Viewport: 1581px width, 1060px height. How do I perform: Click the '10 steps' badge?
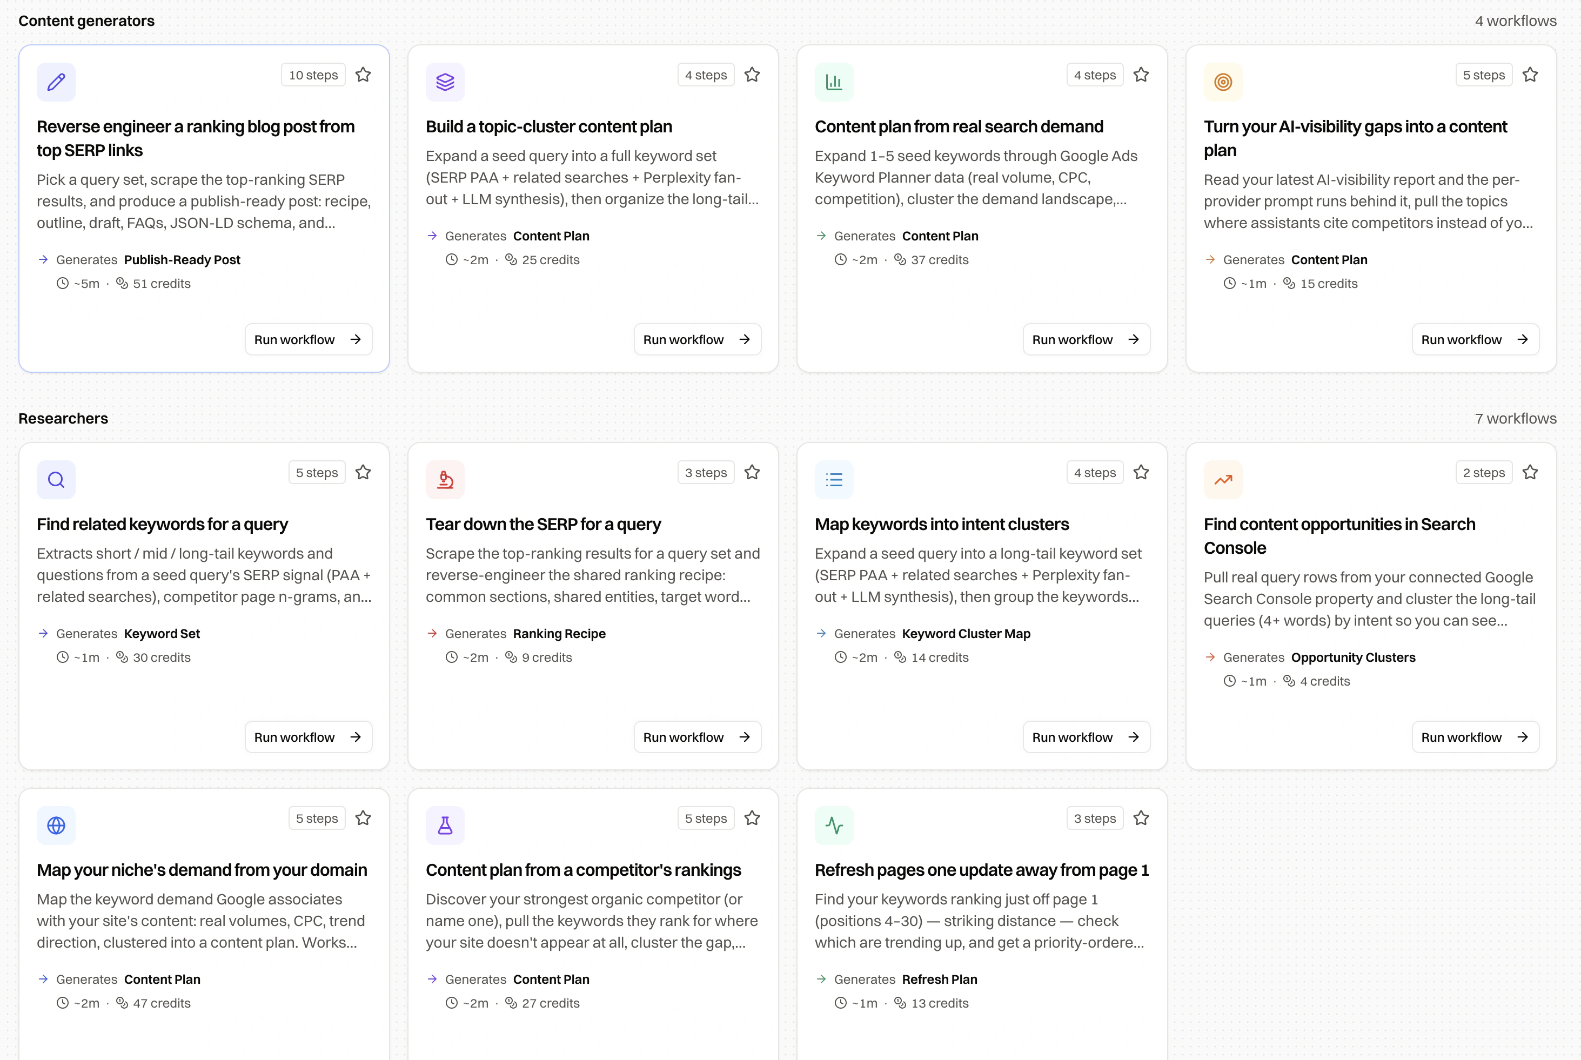(313, 75)
